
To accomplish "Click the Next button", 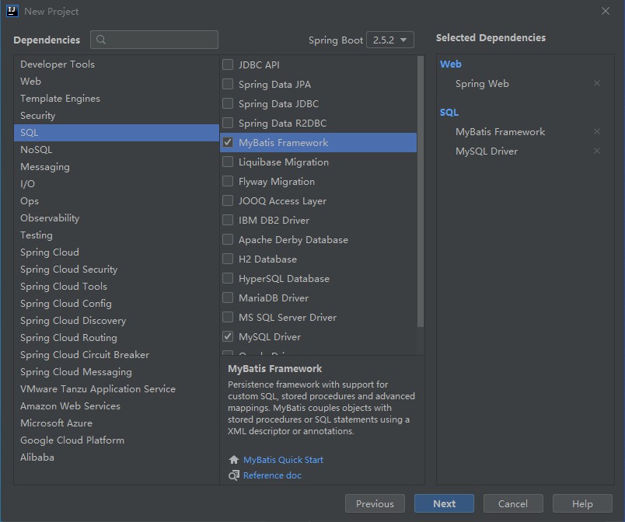I will (444, 503).
